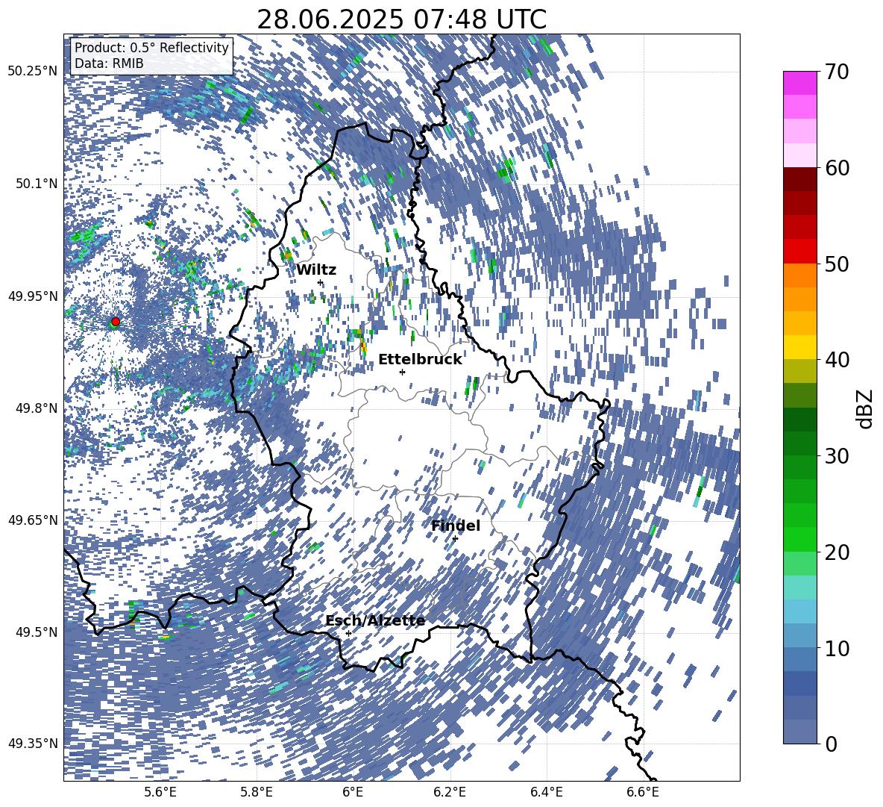Click the Findel station cross marker
The height and width of the screenshot is (807, 883).
455,539
